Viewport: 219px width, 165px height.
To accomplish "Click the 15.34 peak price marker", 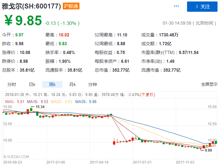I will coord(40,107).
